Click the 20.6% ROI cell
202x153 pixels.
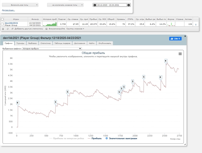103,24
